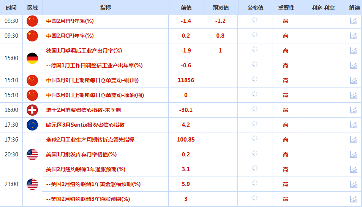Screen dimensions: 362x207
Task: Select forecast value 0.8 in CPI row
Action: (220, 36)
